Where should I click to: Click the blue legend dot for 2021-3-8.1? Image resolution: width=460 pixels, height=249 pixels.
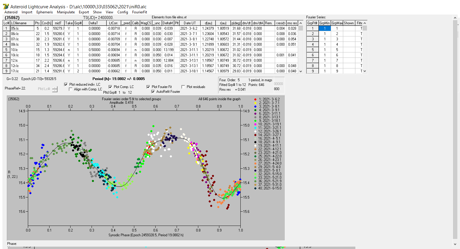point(255,106)
